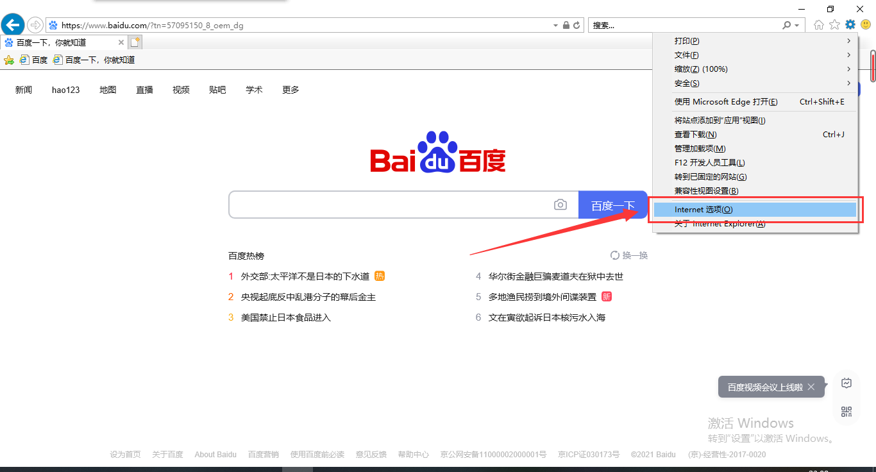Screen dimensions: 876x472
Task: Click the favorites star icon
Action: (834, 24)
